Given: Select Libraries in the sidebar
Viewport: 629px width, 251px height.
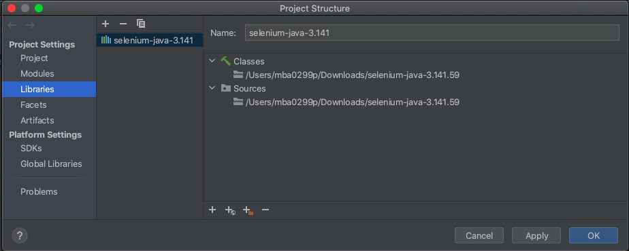Looking at the screenshot, I should click(49, 89).
